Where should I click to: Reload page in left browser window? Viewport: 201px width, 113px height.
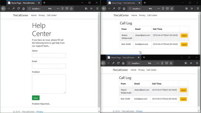19,8
